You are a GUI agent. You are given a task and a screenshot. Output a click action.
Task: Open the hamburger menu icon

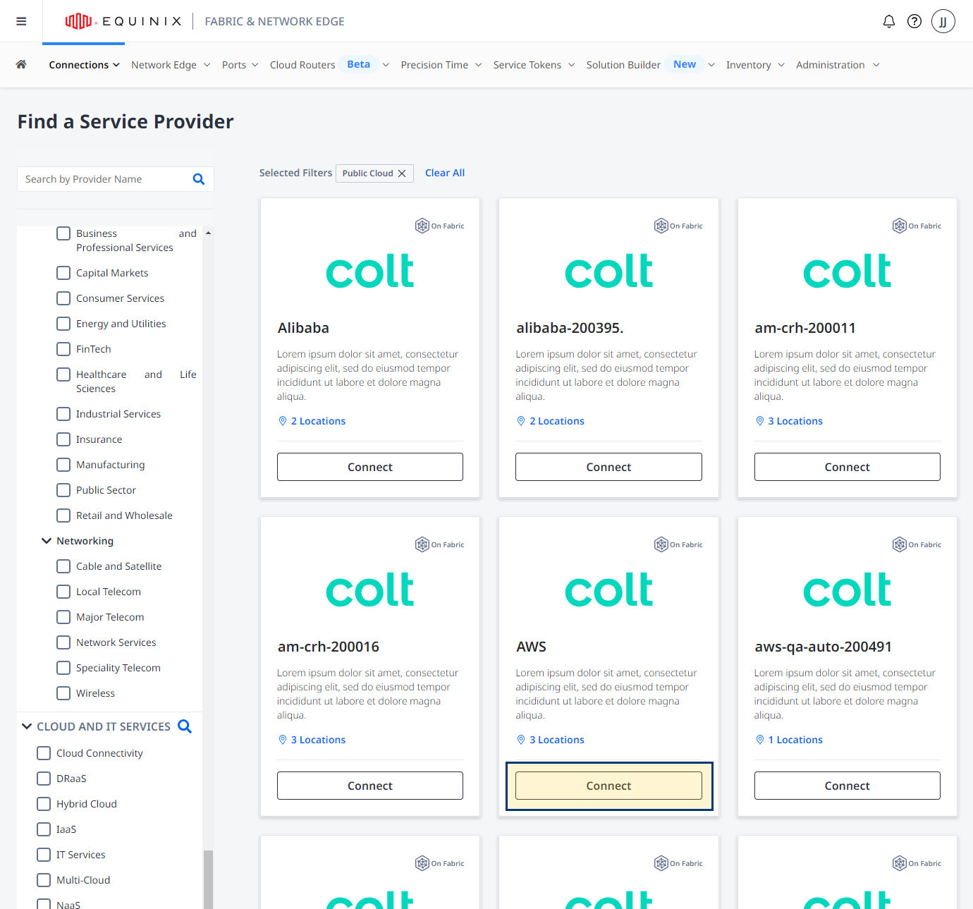click(x=21, y=21)
